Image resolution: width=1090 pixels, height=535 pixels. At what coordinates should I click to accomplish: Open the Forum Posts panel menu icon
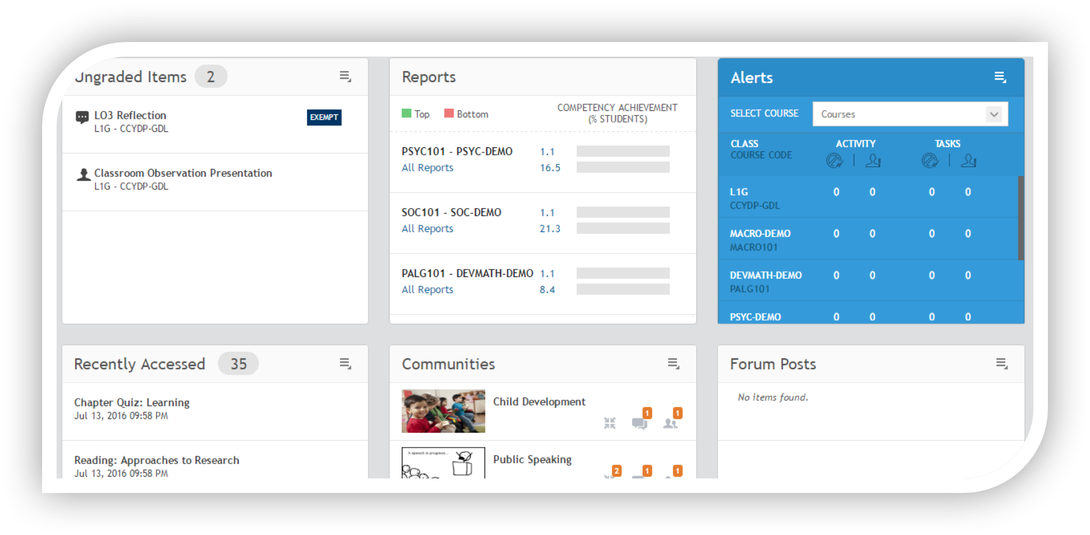tap(1001, 364)
